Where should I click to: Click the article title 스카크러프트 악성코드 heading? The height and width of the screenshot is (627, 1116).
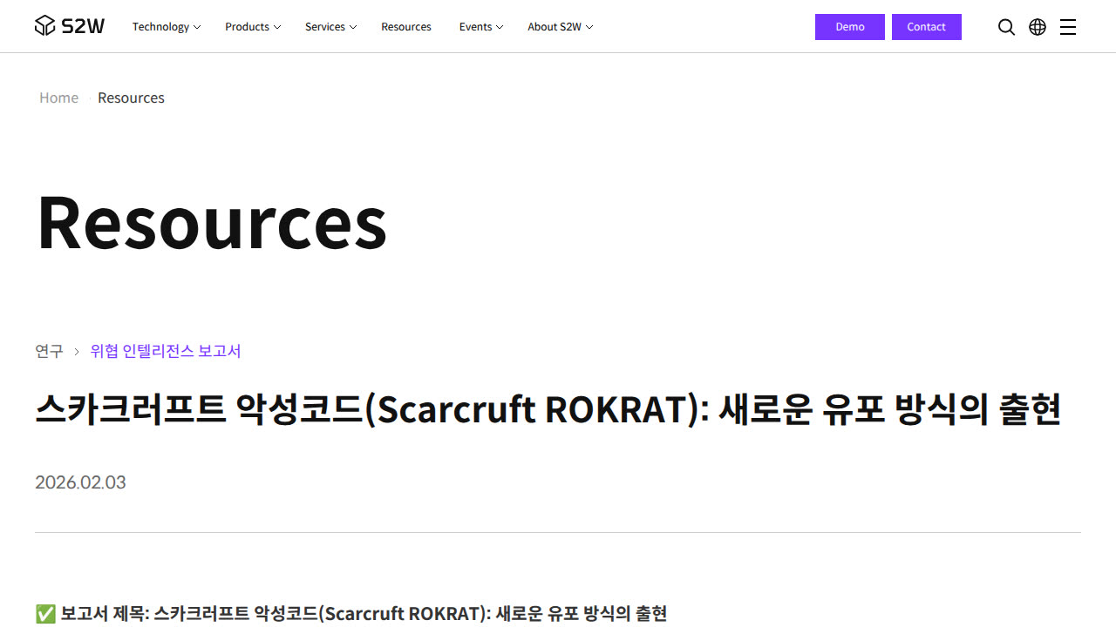[548, 409]
